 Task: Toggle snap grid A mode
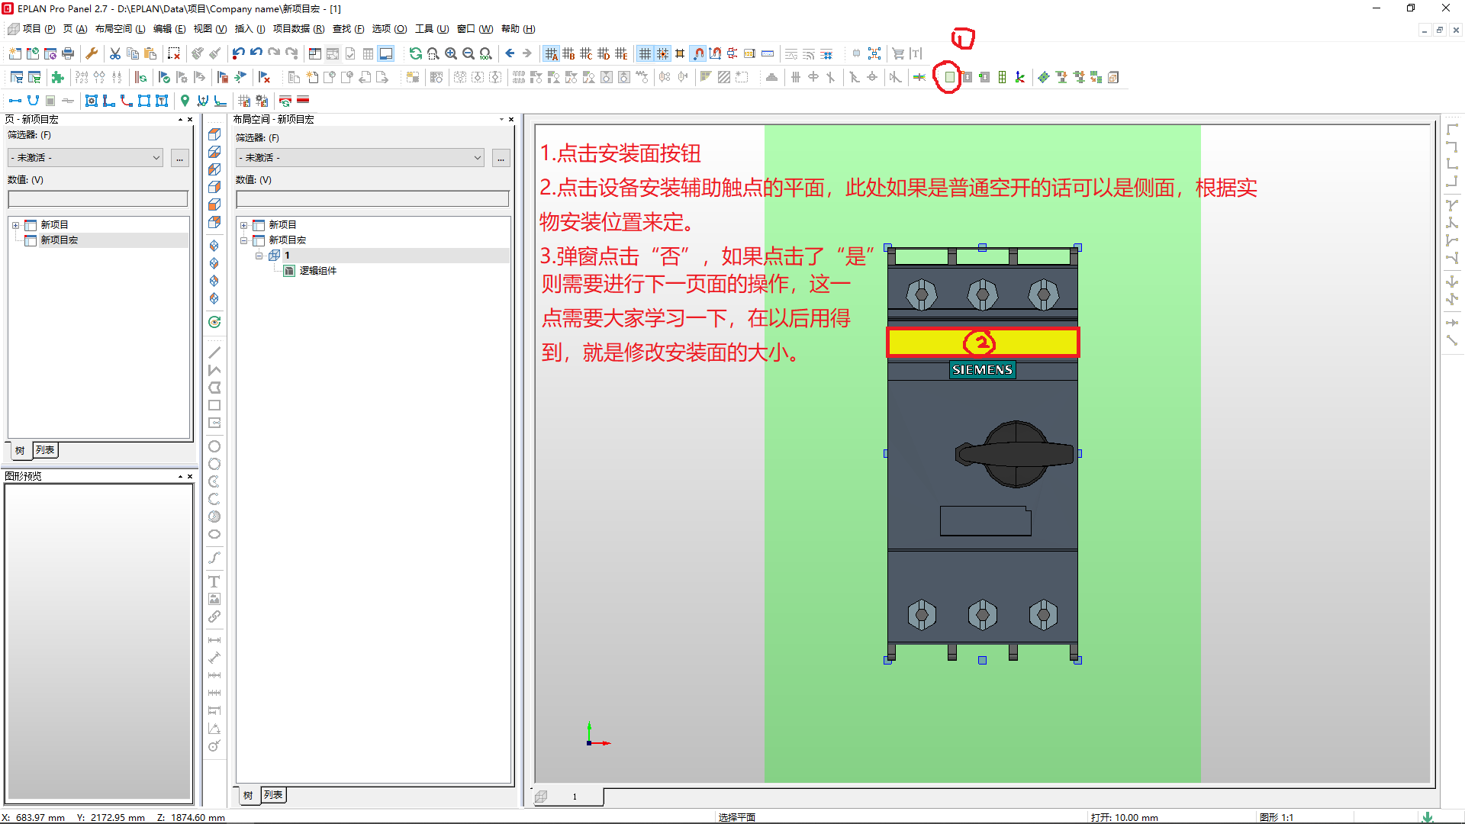[551, 53]
